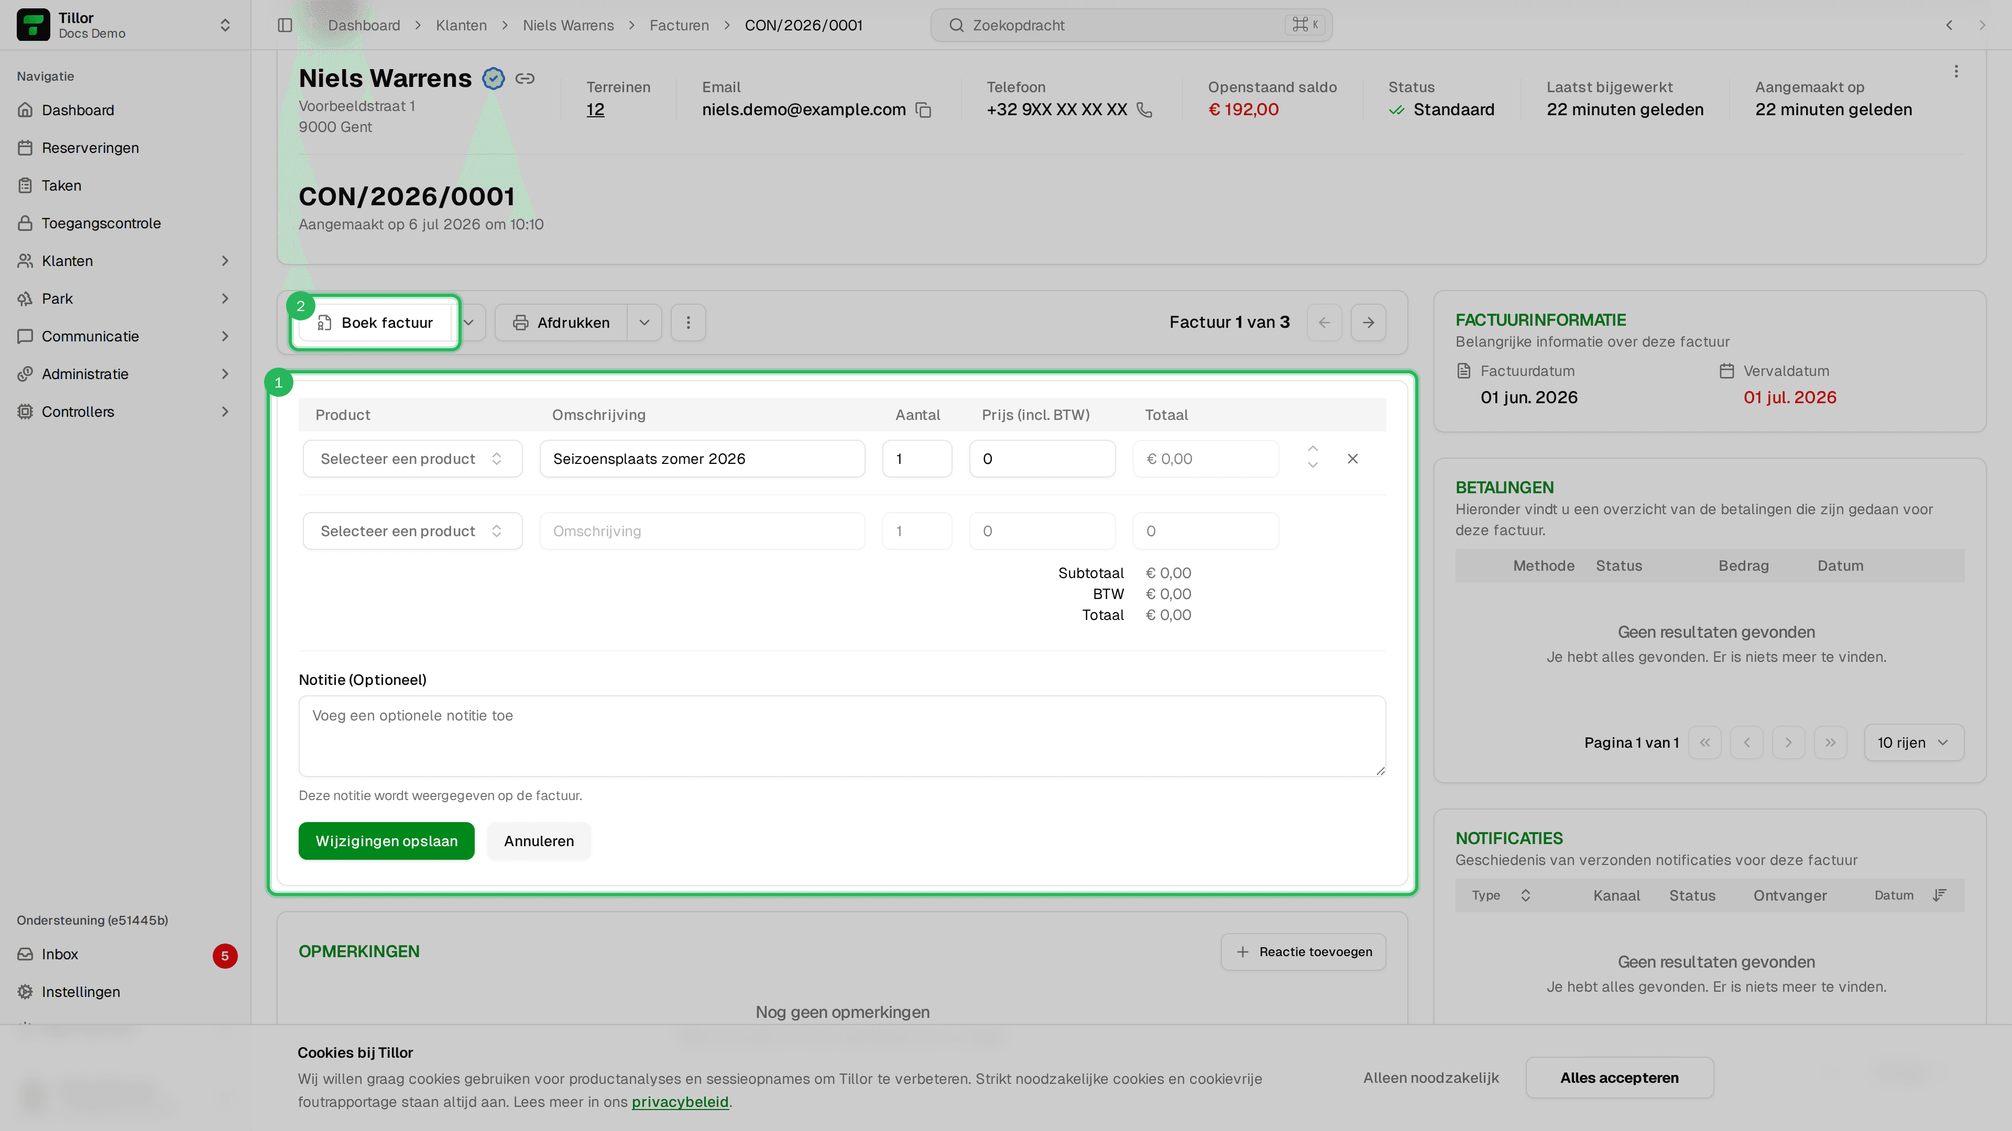Click the optional note textarea
2012x1131 pixels.
click(842, 736)
